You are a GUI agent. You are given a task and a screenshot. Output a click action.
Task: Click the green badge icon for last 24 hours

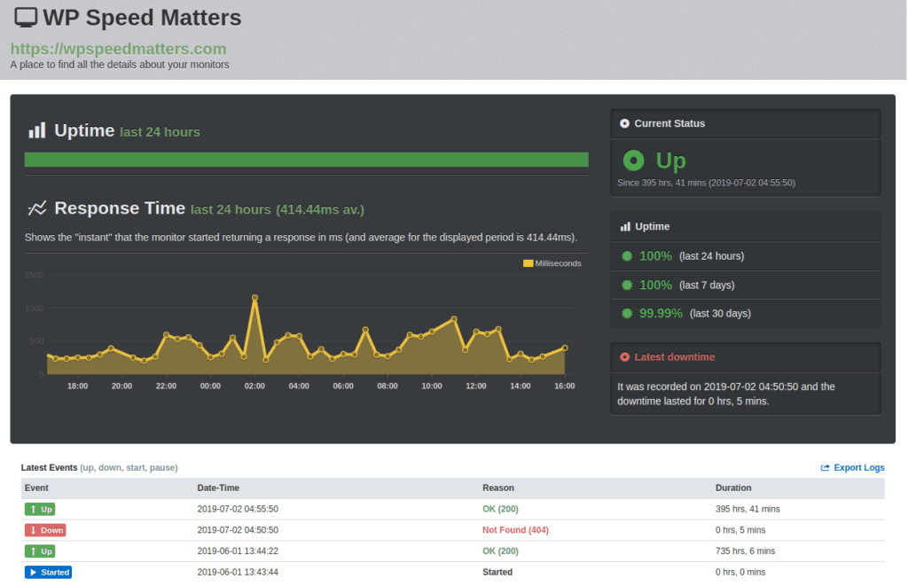(x=627, y=256)
